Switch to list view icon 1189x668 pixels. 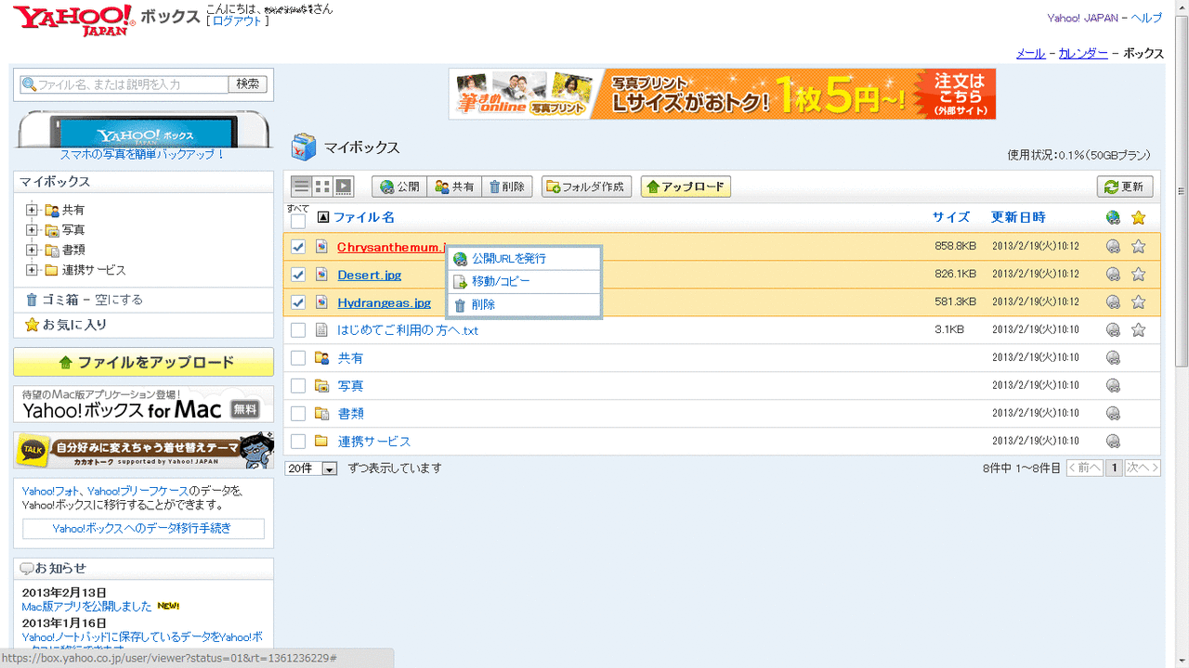pyautogui.click(x=301, y=186)
